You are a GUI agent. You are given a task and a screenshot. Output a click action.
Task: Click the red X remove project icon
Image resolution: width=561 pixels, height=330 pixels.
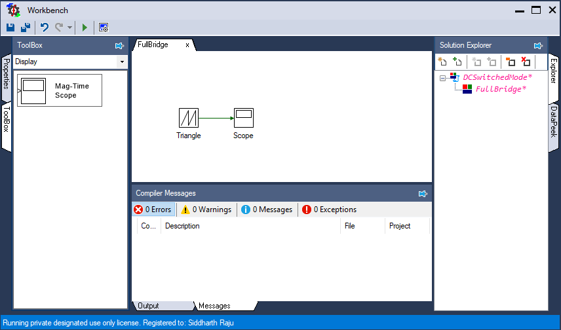click(x=526, y=62)
